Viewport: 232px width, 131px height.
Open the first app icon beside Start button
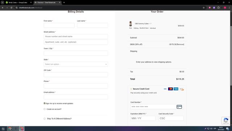(x=10, y=128)
